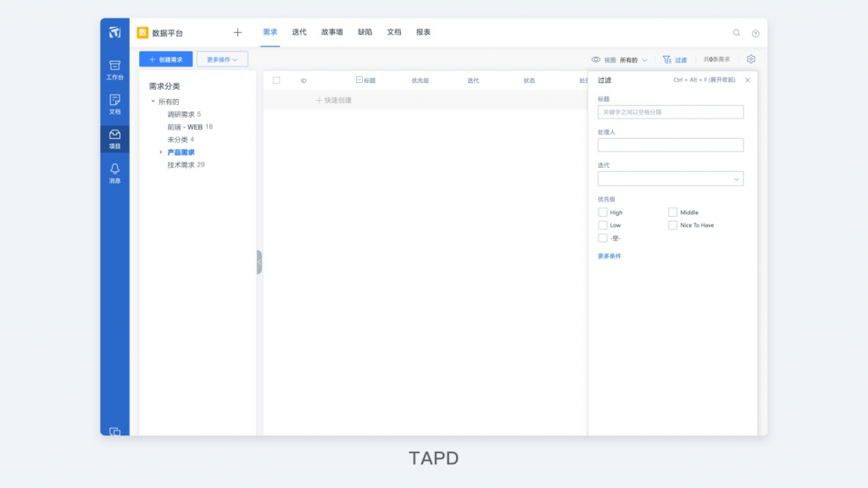Click the 创建需求 button

pyautogui.click(x=166, y=59)
